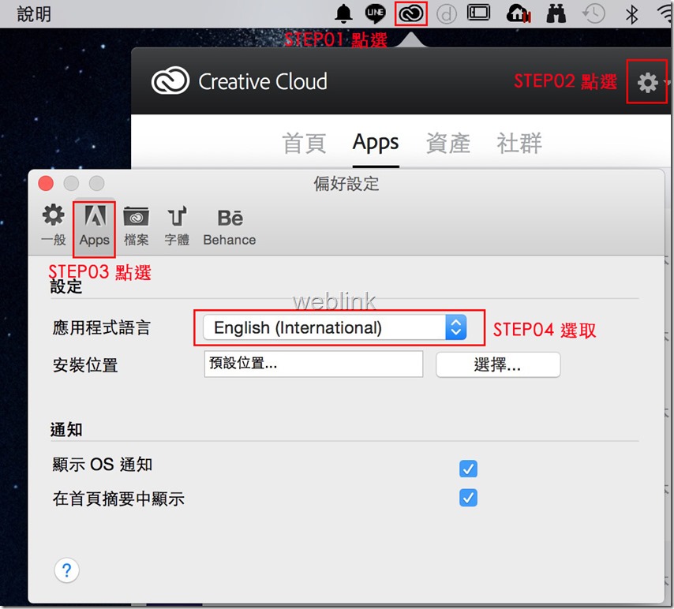
Task: Open the 一般 preferences pane
Action: 54,226
